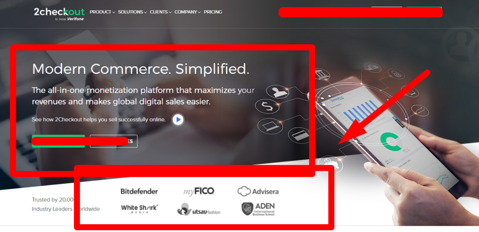Image resolution: width=479 pixels, height=232 pixels.
Task: Click the Advisera client logo
Action: [x=258, y=191]
